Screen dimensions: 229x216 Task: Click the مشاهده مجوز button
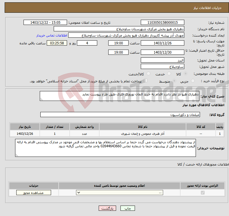coord(34,193)
